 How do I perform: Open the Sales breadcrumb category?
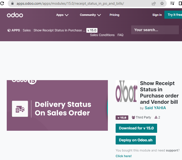(x=27, y=30)
